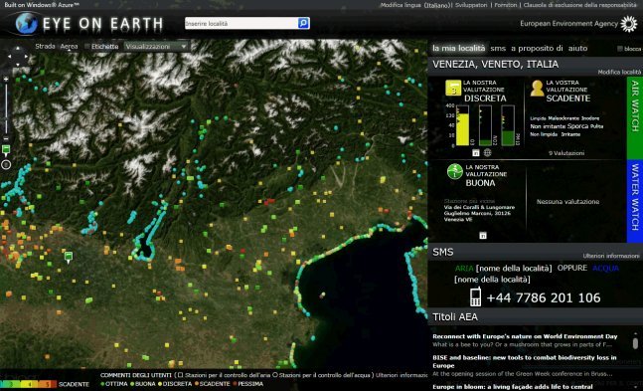Switch to the sms tab
This screenshot has width=643, height=391.
pyautogui.click(x=498, y=49)
